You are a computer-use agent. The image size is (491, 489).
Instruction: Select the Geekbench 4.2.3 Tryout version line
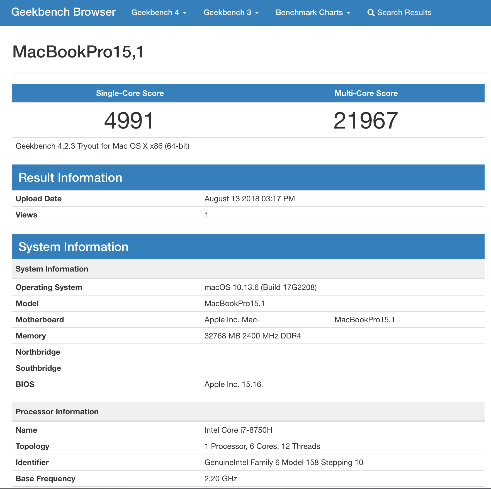click(x=103, y=146)
